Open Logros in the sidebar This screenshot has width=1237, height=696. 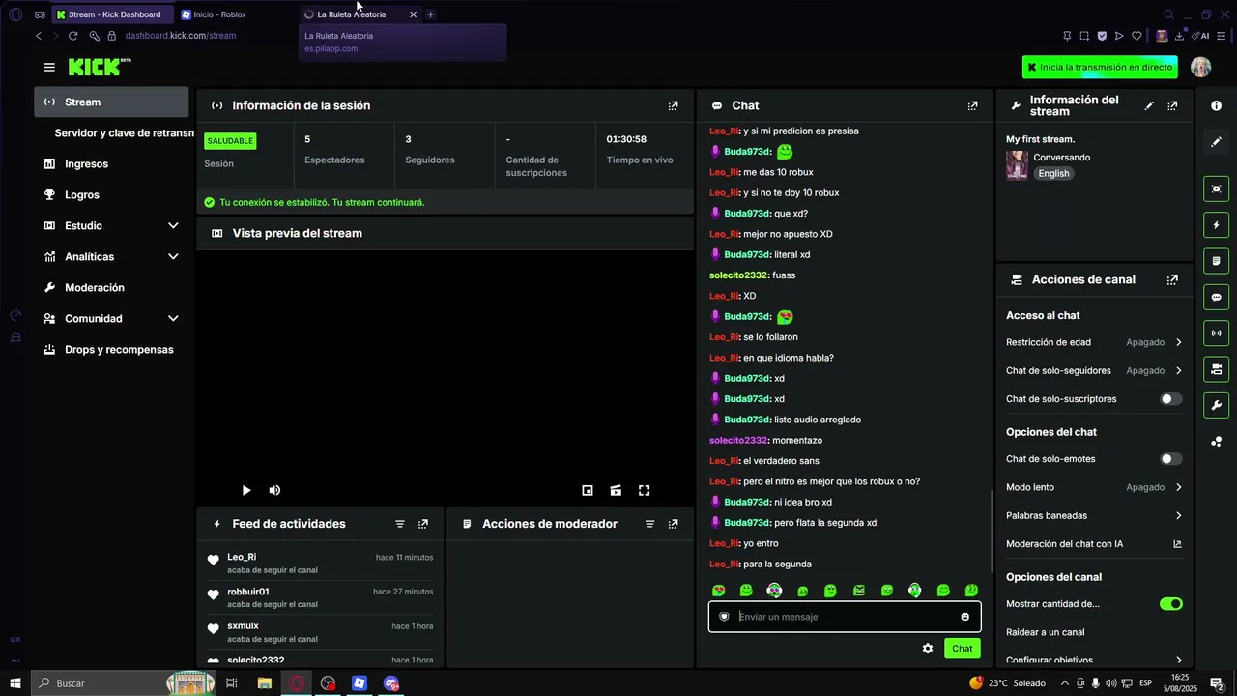[111, 195]
